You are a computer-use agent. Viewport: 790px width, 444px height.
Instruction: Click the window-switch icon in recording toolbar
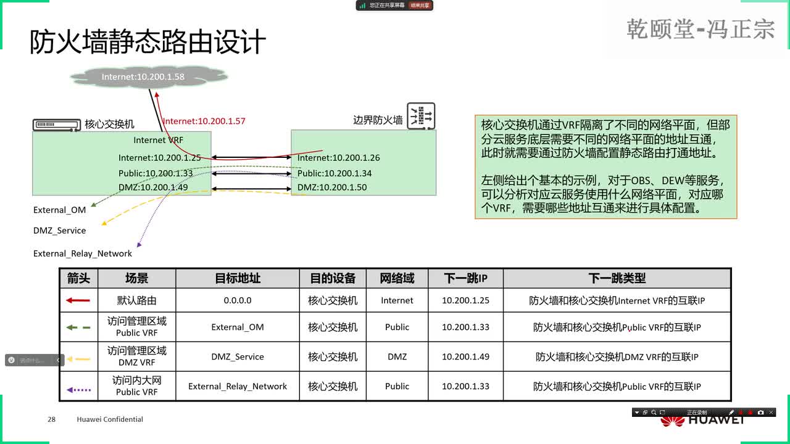pos(645,413)
